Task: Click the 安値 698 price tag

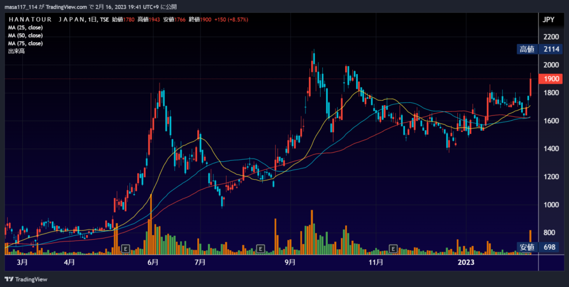Action: [x=539, y=247]
